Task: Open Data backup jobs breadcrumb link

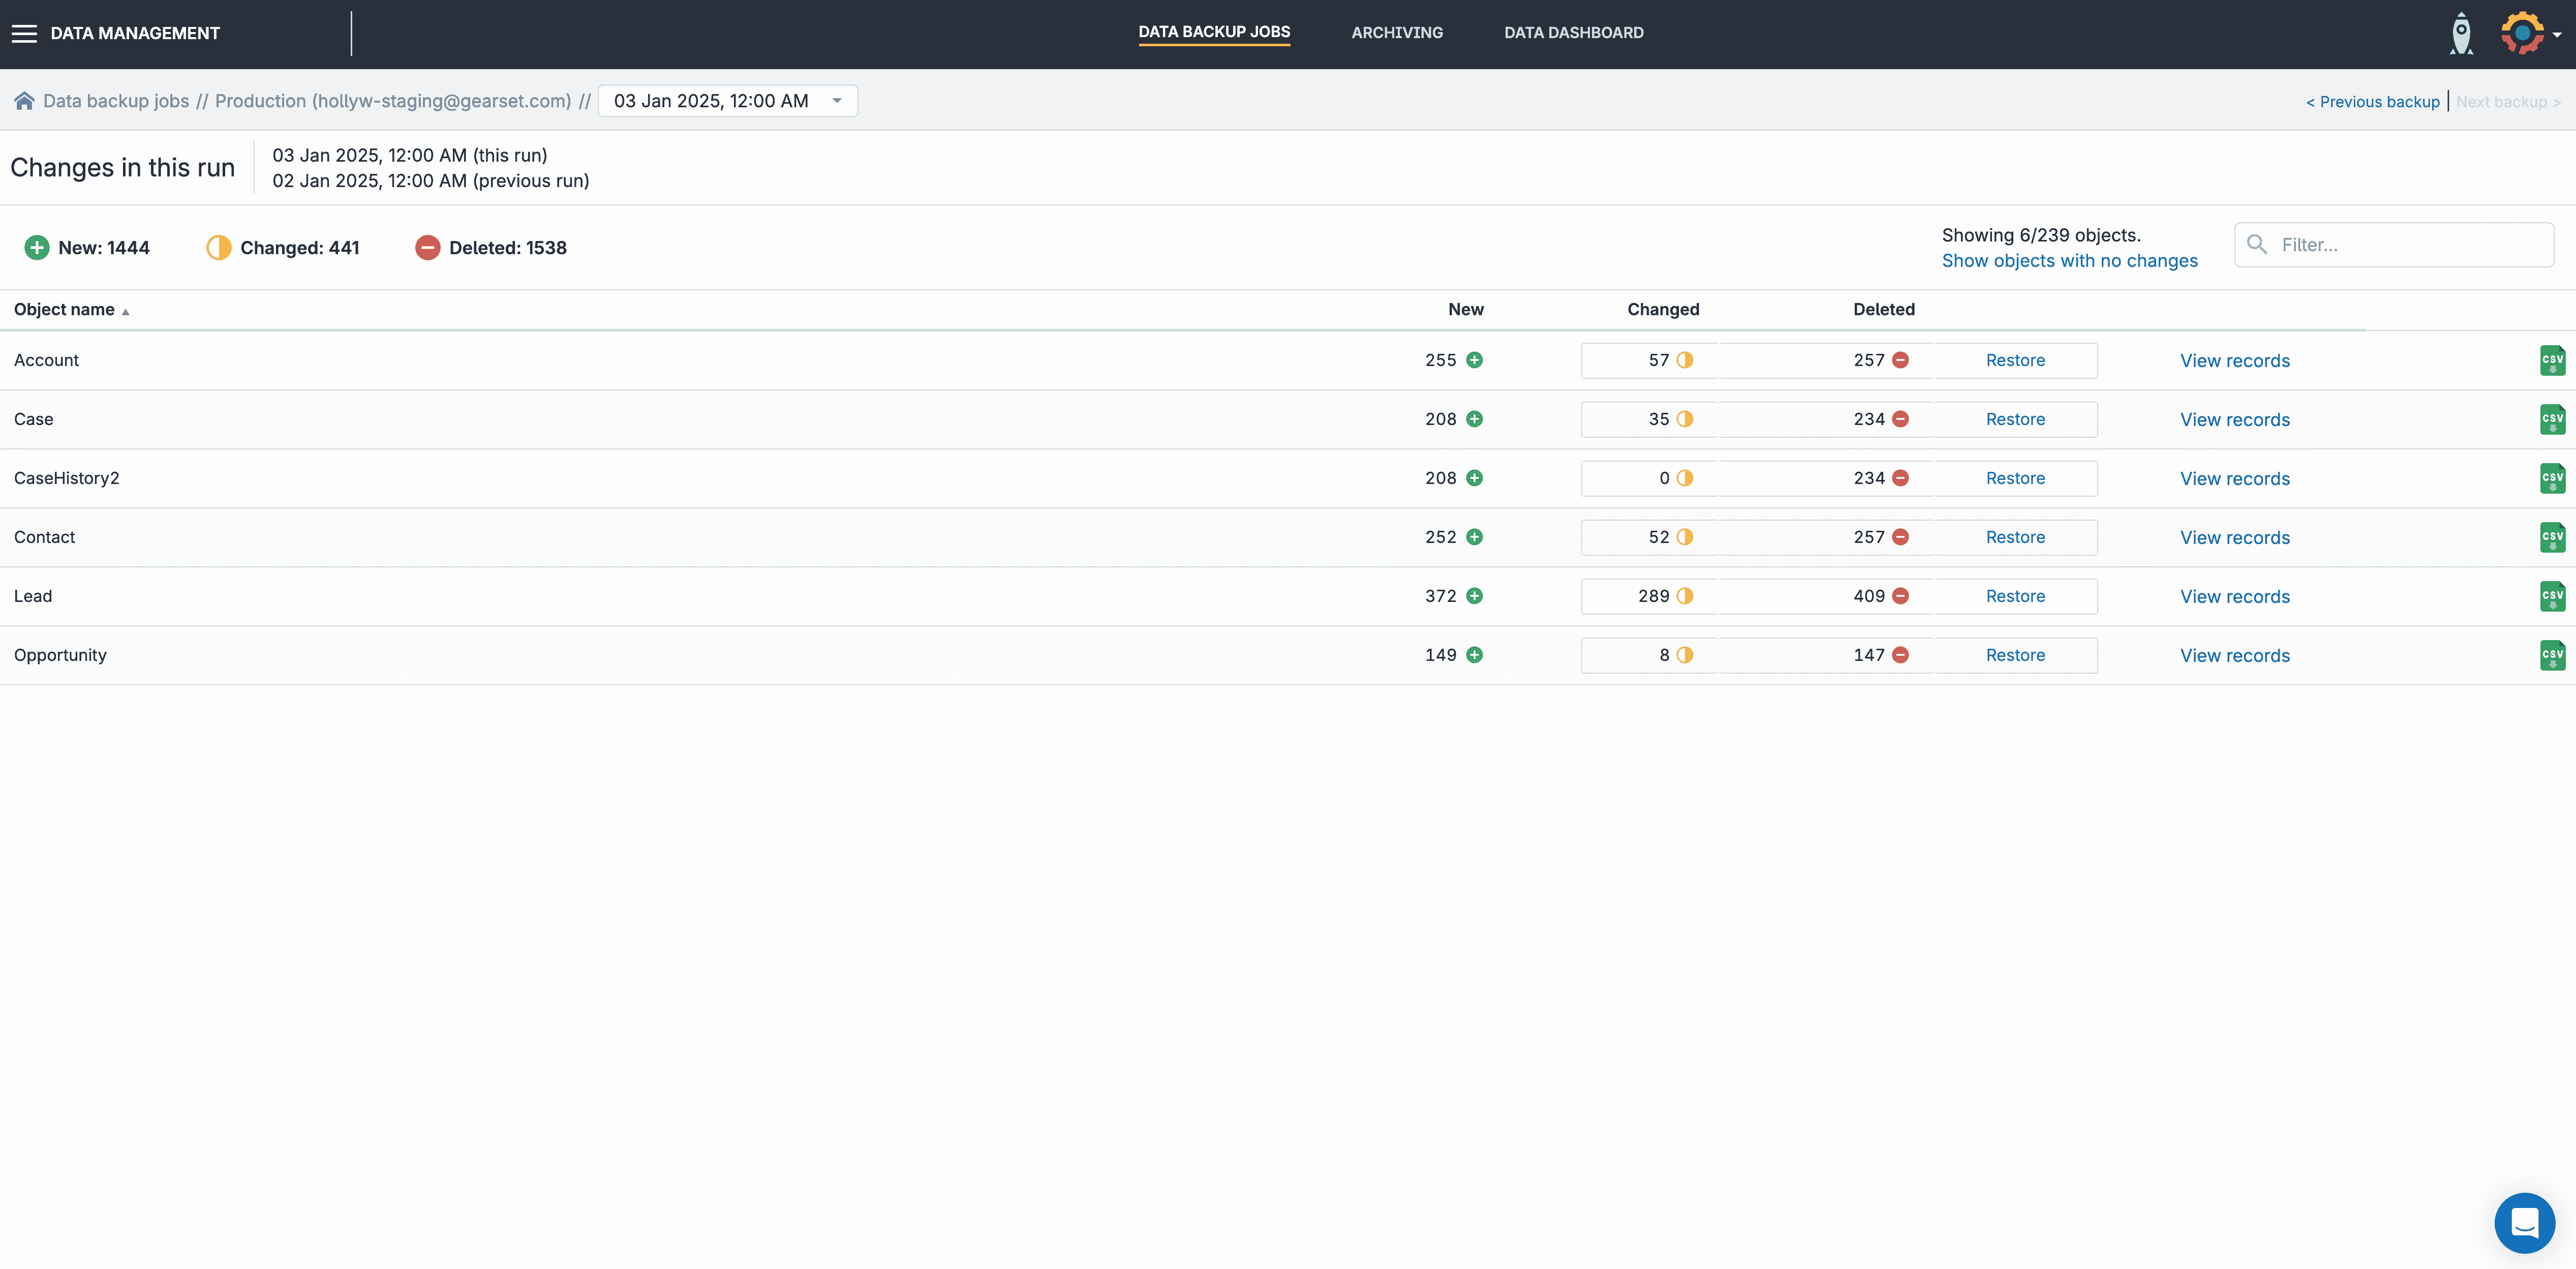Action: pos(116,101)
